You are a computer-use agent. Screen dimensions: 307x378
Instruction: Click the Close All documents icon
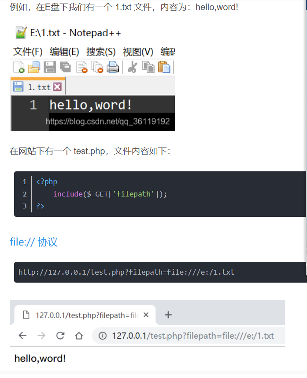point(97,67)
